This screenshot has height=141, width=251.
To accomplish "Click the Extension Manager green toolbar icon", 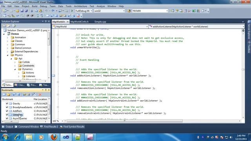I will tap(194, 11).
